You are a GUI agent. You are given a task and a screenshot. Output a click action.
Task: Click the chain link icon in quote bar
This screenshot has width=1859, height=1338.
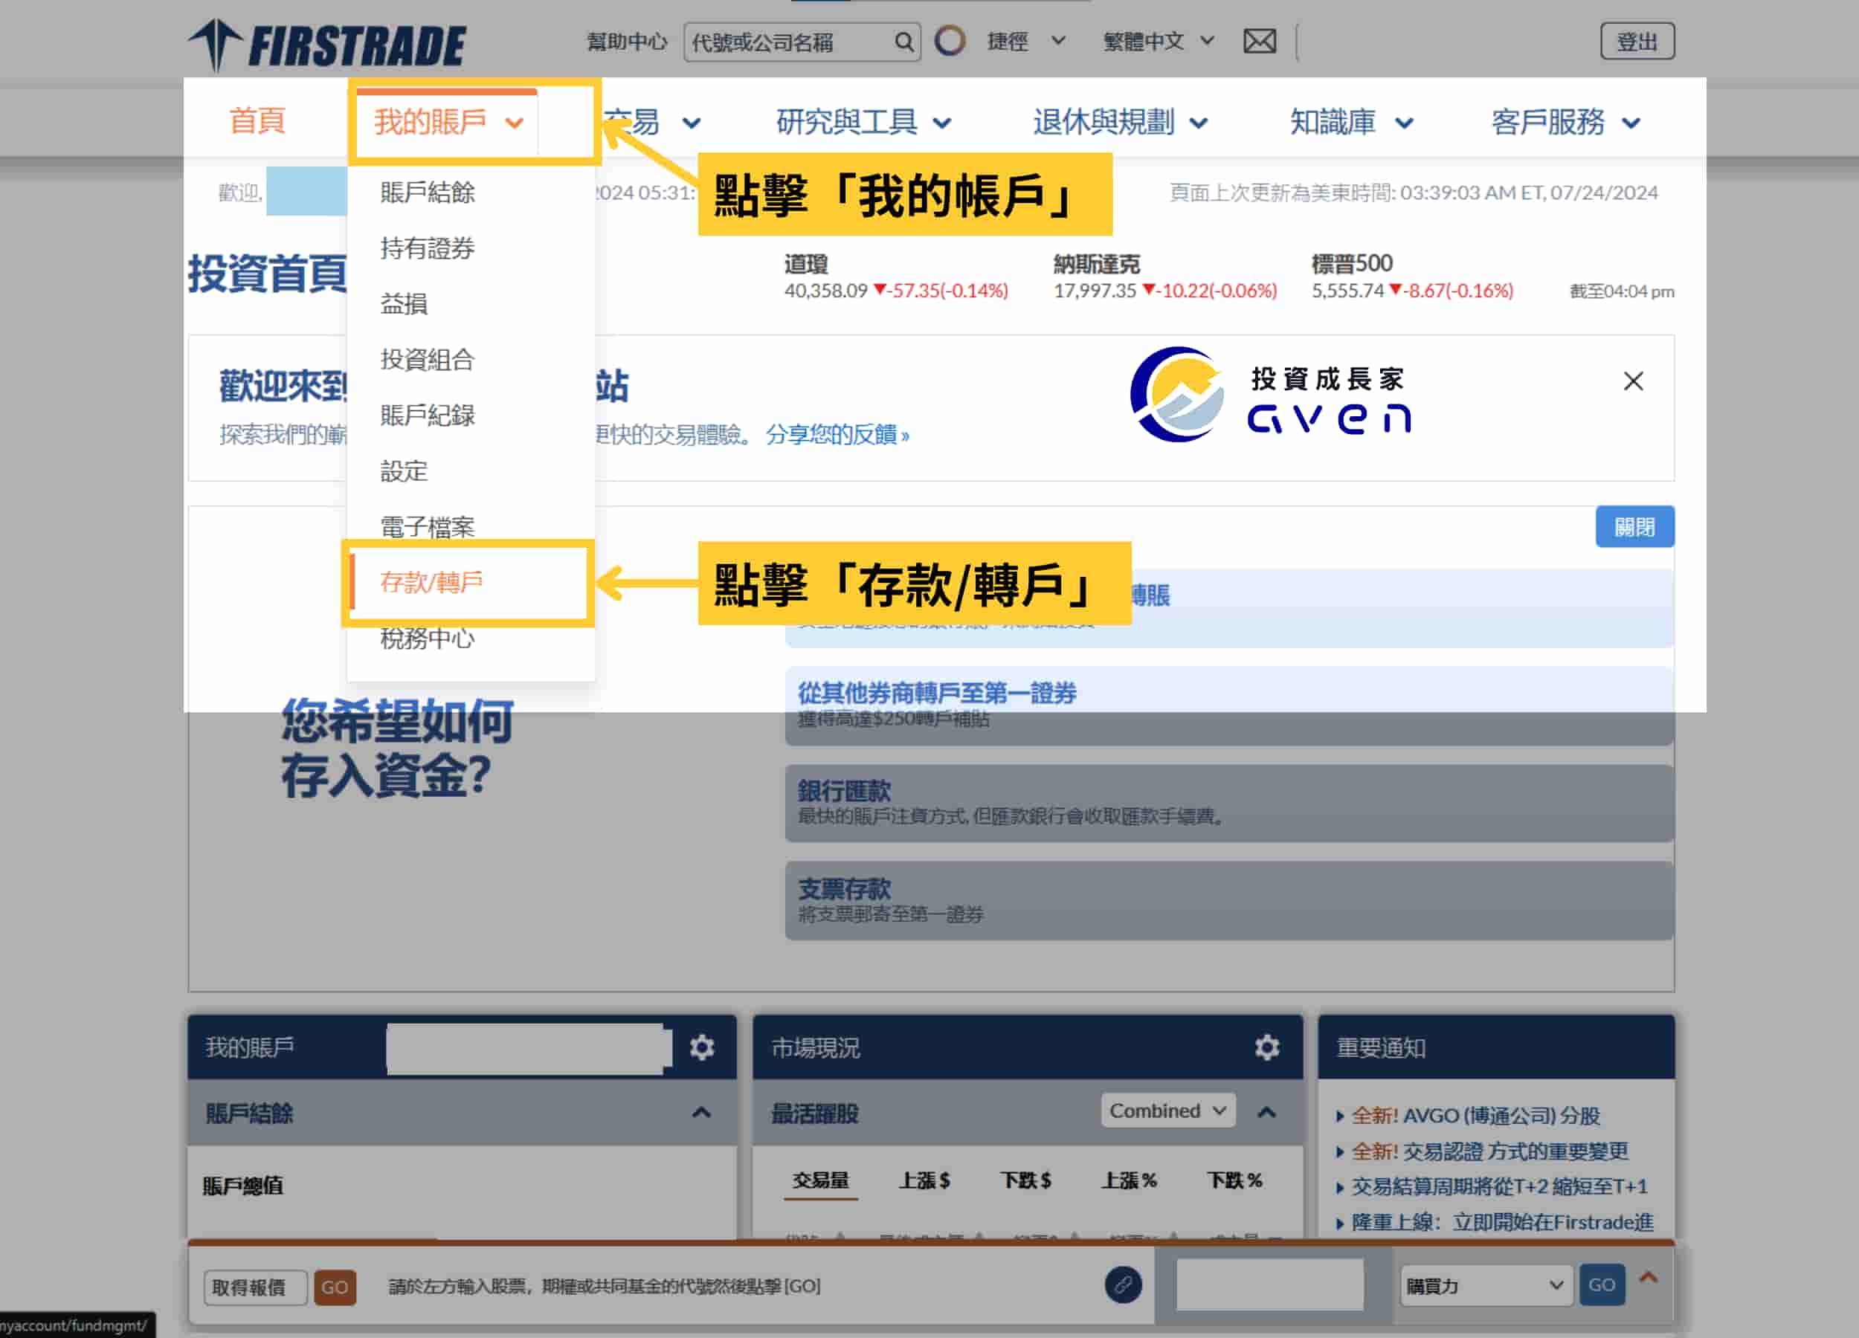tap(1124, 1285)
